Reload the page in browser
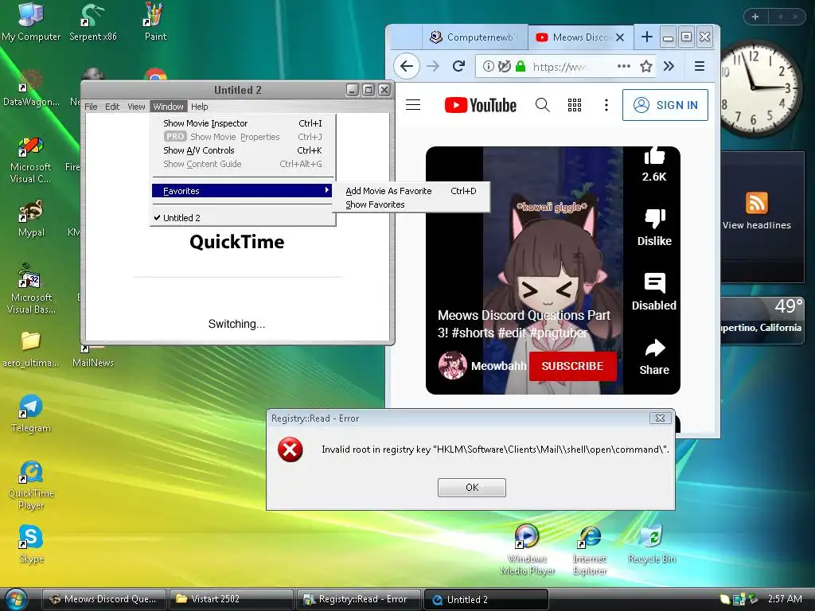This screenshot has height=611, width=815. pyautogui.click(x=458, y=66)
